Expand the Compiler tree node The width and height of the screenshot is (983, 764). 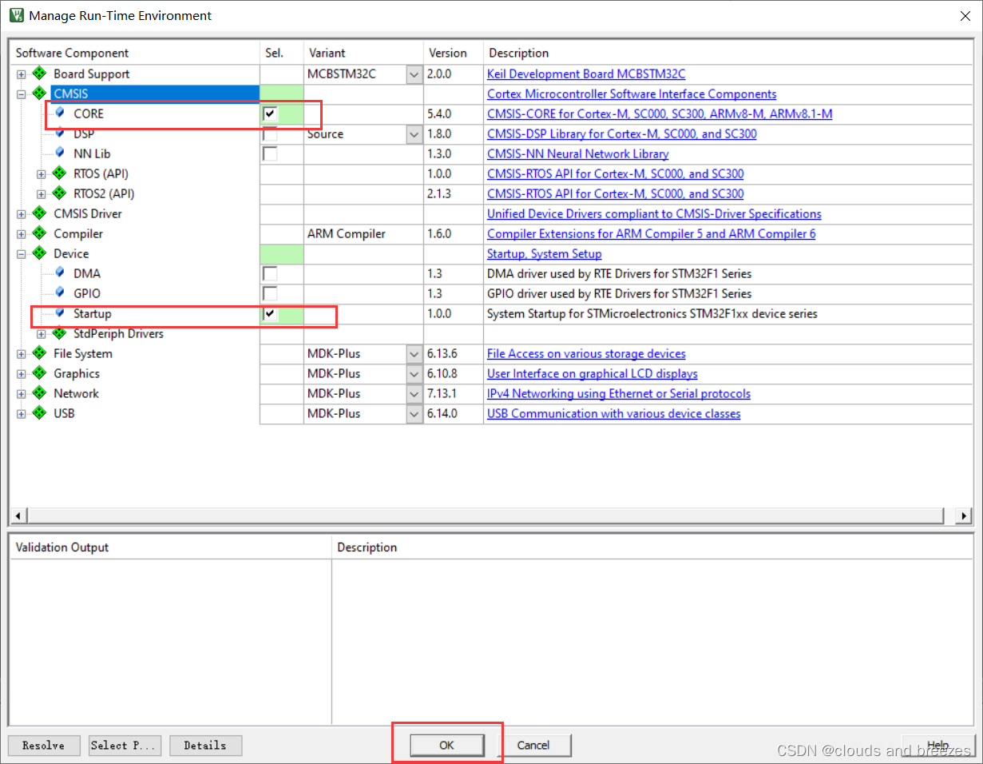coord(22,234)
